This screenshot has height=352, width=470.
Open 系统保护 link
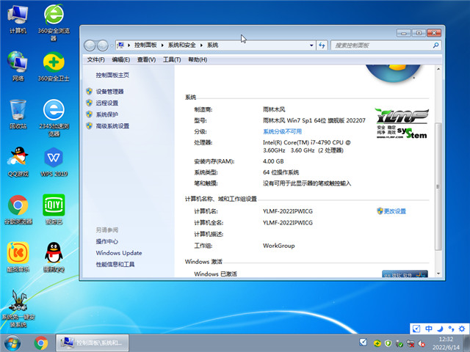click(x=106, y=114)
